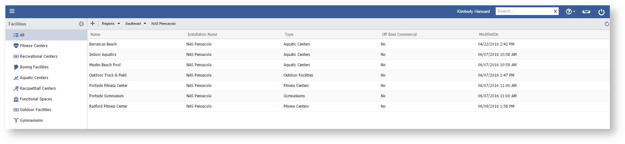Image resolution: width=625 pixels, height=144 pixels.
Task: Open the hamburger main menu
Action: tap(12, 11)
